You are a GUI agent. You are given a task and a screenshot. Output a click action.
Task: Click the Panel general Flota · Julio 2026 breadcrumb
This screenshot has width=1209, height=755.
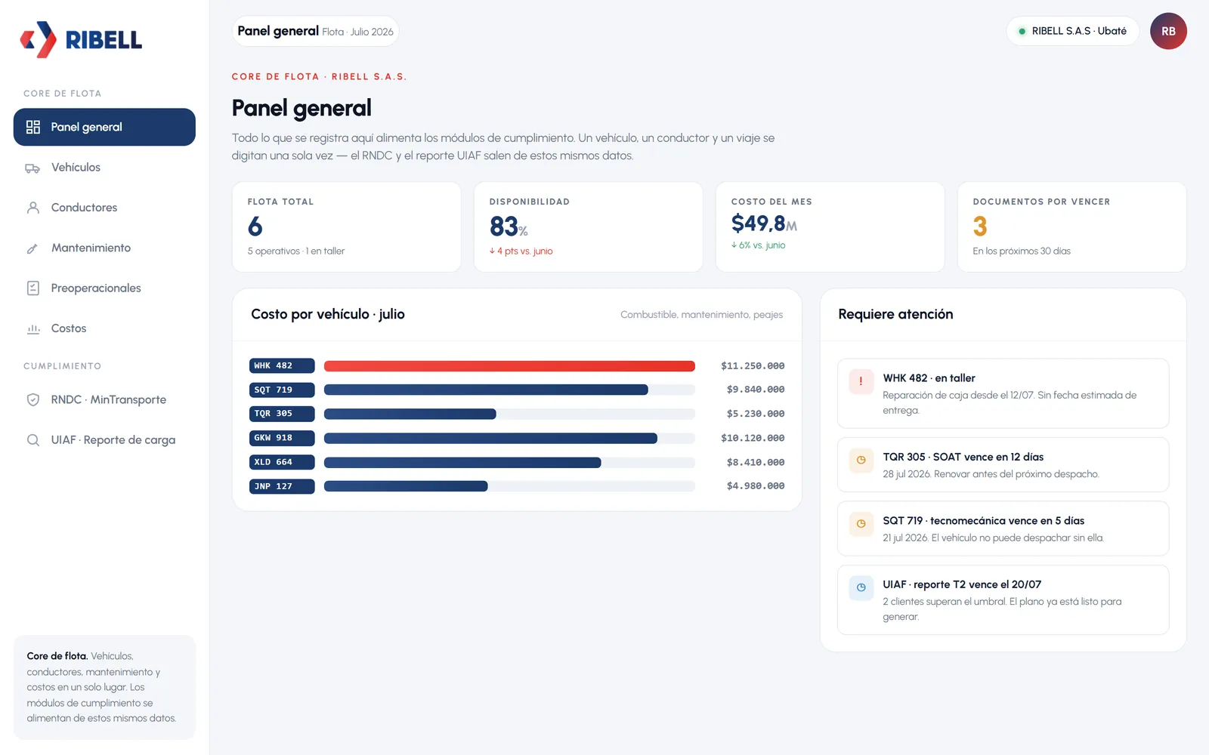[315, 31]
